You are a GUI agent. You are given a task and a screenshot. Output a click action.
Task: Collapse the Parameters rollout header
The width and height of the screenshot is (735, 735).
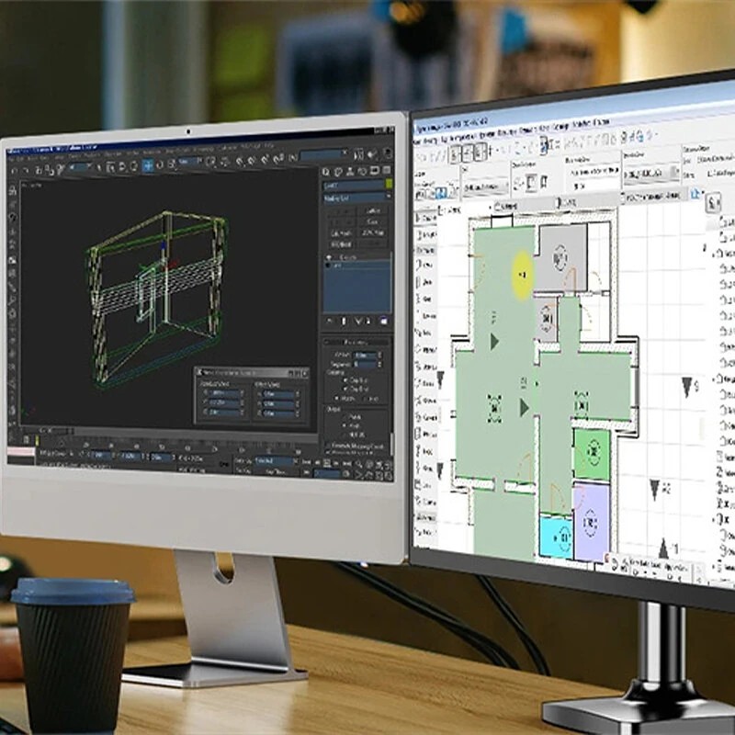coord(355,342)
